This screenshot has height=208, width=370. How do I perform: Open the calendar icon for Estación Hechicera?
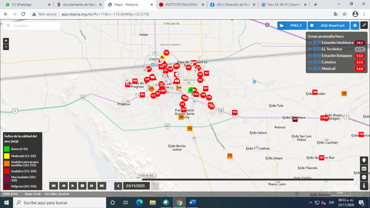(x=314, y=43)
